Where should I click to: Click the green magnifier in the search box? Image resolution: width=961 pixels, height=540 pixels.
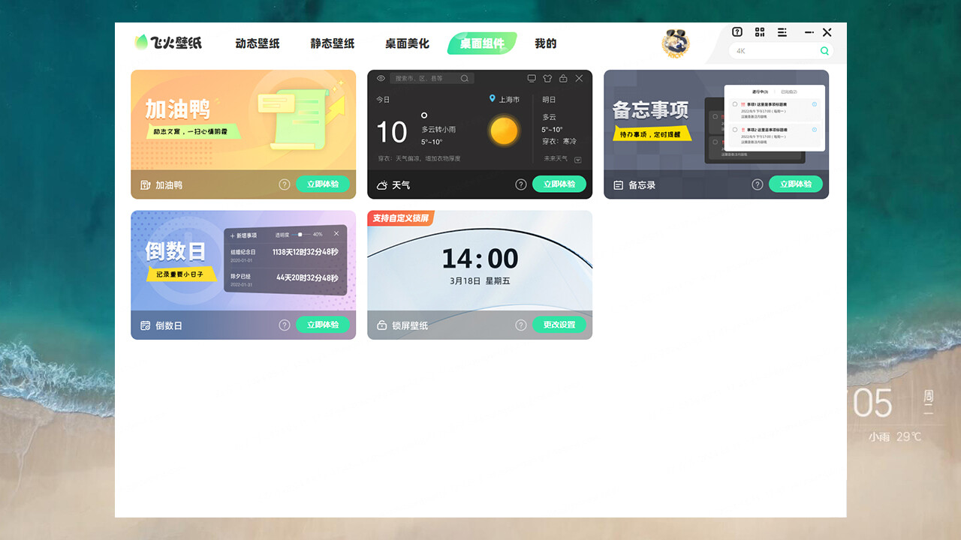tap(824, 50)
